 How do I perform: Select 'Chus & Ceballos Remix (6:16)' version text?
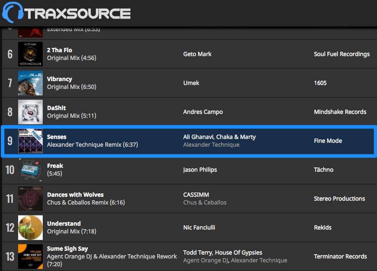click(86, 202)
